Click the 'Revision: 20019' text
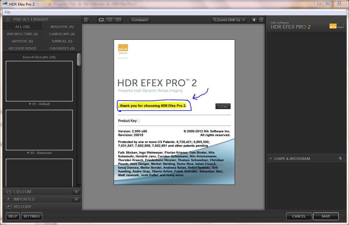 (x=131, y=135)
